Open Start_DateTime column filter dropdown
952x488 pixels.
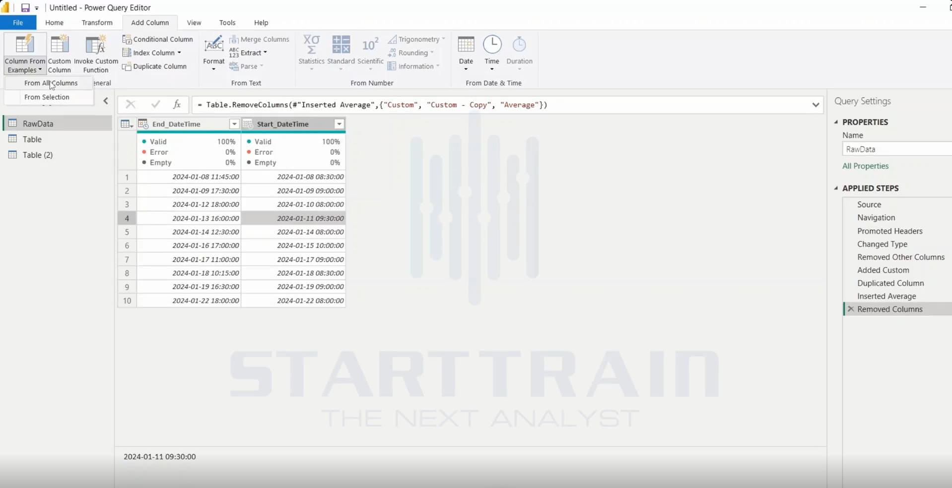(339, 124)
